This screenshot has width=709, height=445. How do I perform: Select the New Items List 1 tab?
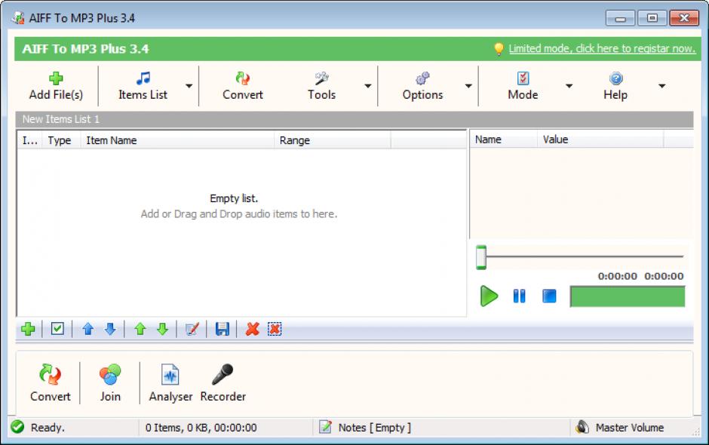tap(61, 119)
